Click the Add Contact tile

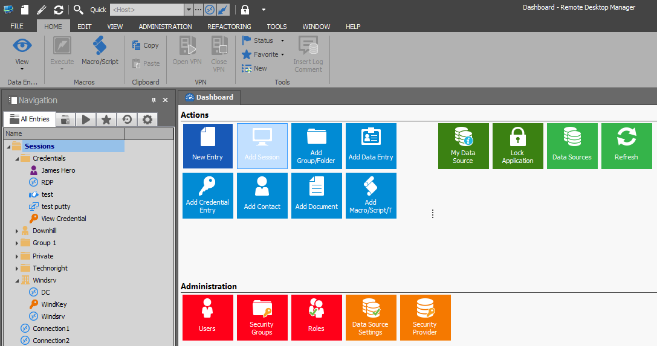coord(262,196)
